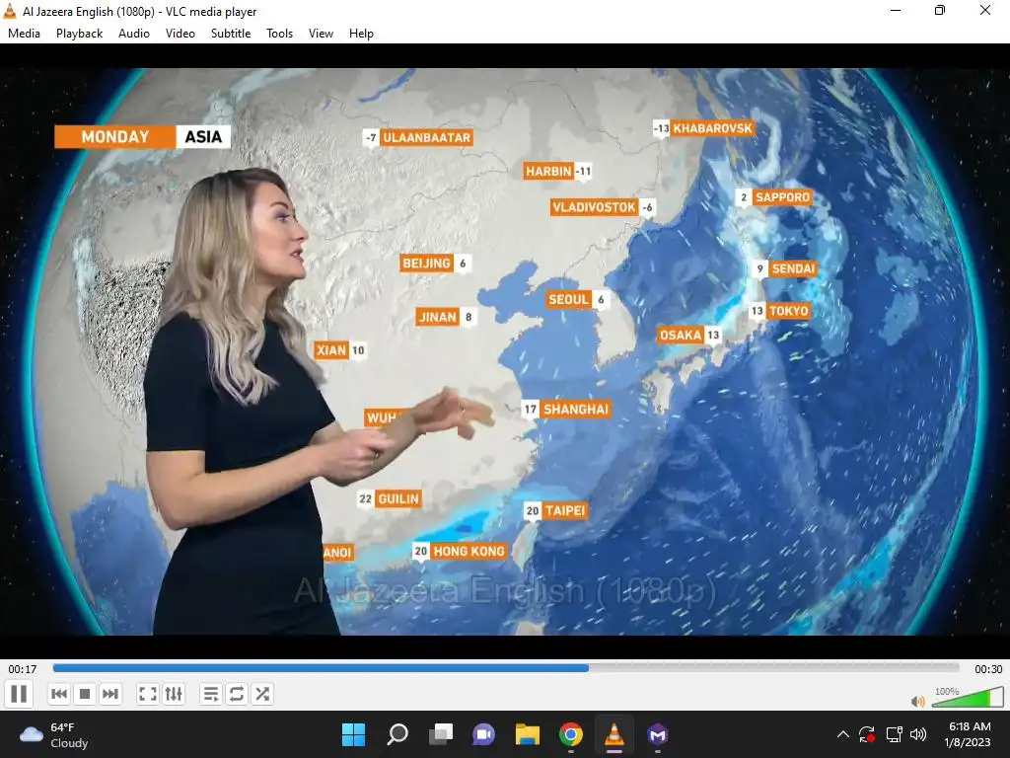1010x758 pixels.
Task: Click the VLC cone title bar icon
Action: coord(10,11)
